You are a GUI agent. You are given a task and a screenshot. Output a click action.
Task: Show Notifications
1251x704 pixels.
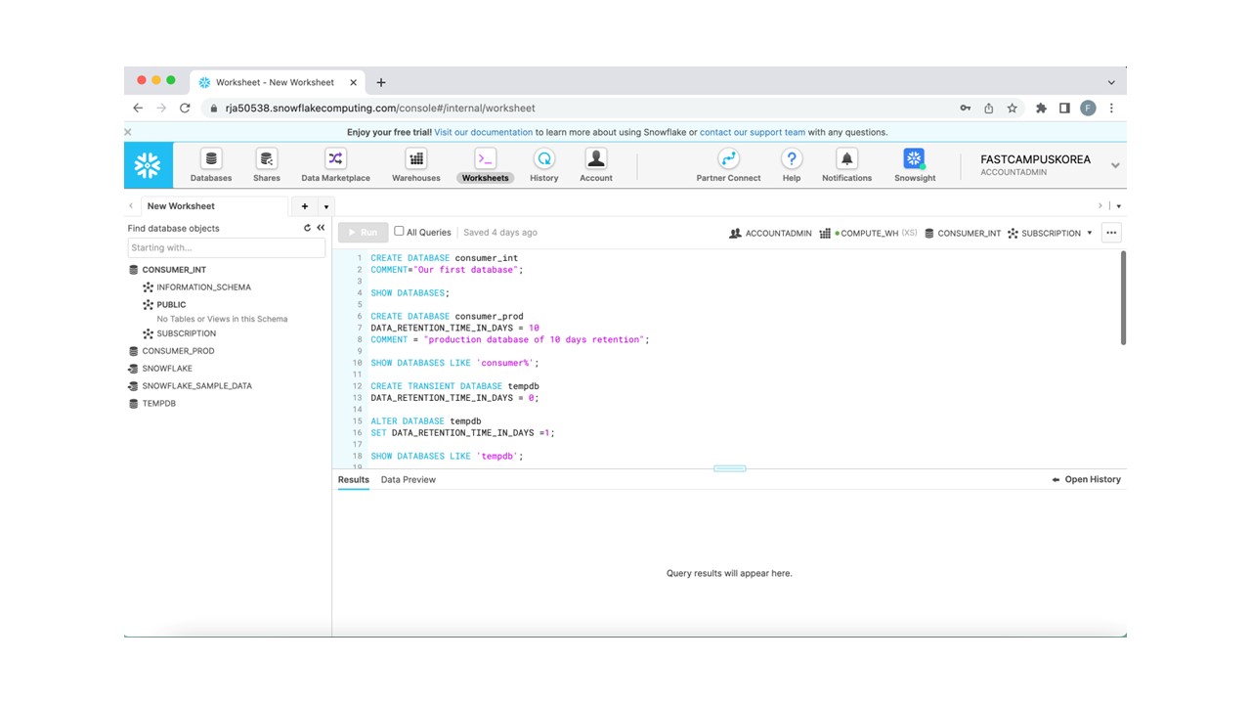click(846, 165)
